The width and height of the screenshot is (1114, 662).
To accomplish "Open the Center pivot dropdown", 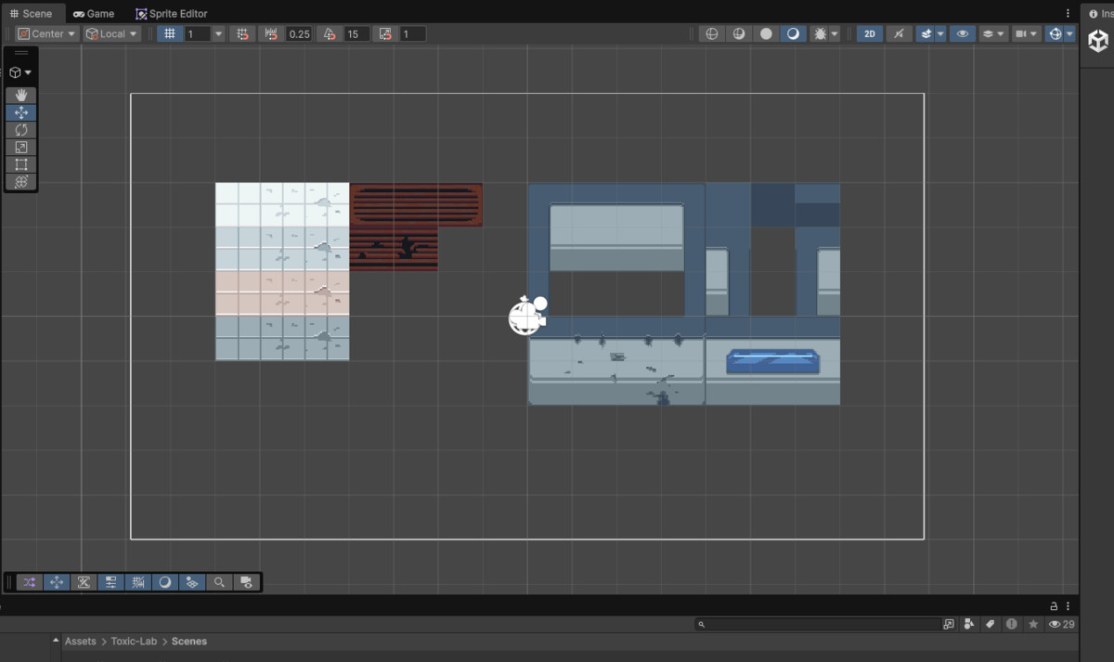I will point(46,33).
